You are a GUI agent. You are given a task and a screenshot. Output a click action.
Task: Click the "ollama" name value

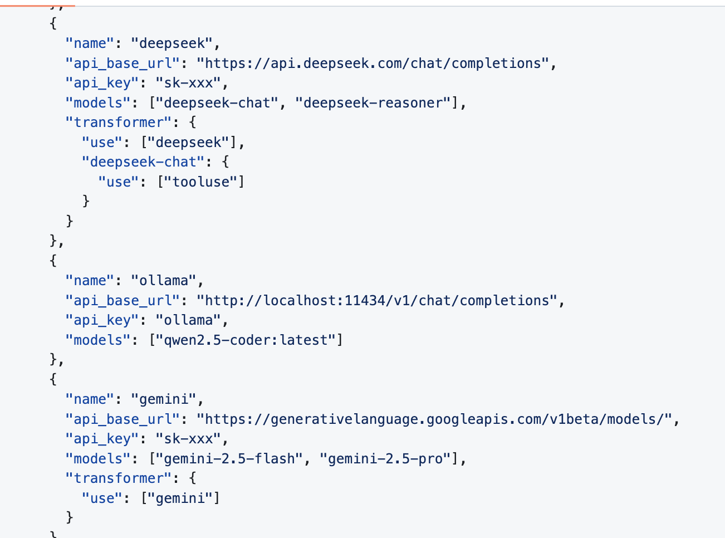coord(164,281)
